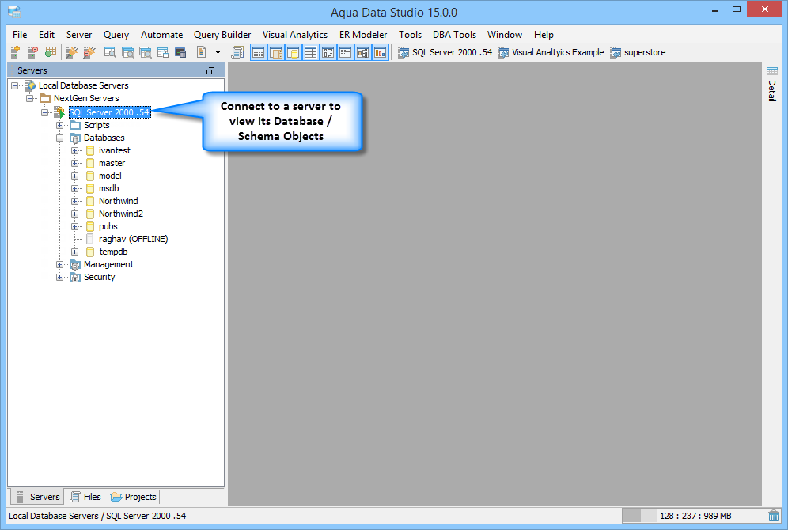Collapse the Databases node
788x530 pixels.
(x=60, y=138)
